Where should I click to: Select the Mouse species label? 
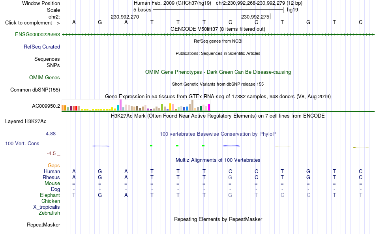click(52, 183)
